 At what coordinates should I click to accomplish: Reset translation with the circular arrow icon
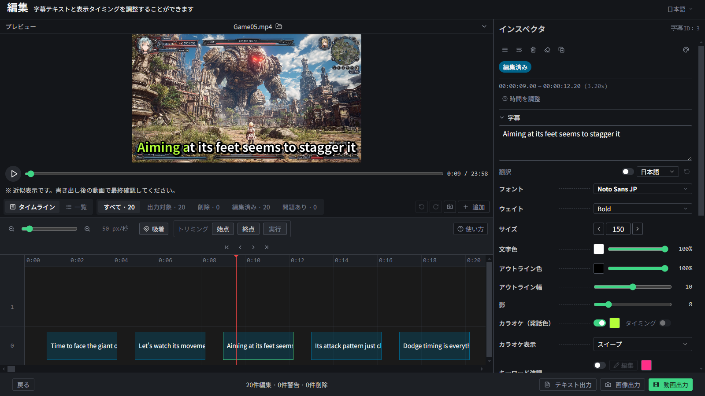pyautogui.click(x=687, y=172)
